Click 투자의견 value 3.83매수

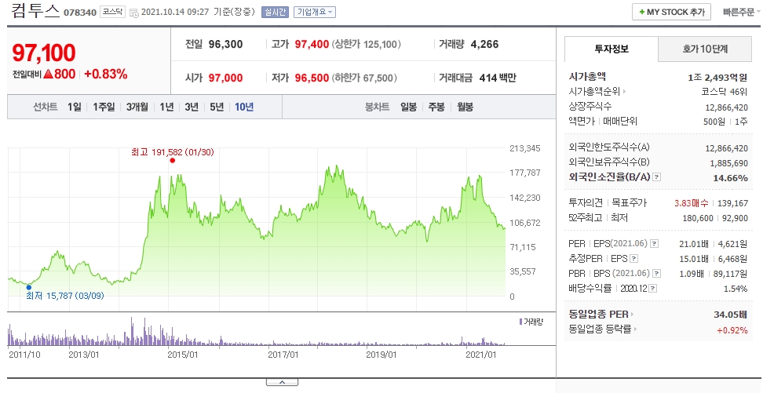(691, 203)
